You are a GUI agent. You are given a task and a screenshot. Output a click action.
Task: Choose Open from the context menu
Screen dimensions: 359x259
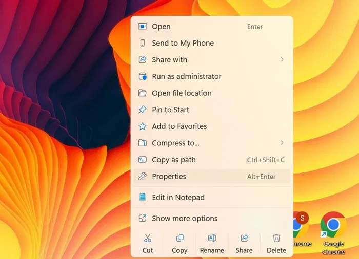coord(212,27)
